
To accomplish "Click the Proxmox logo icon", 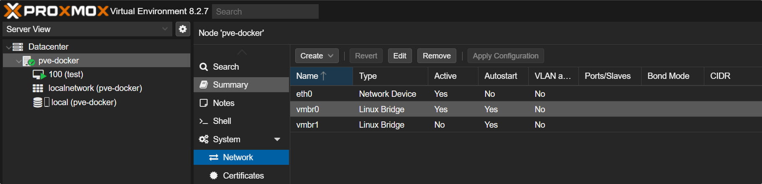I will pyautogui.click(x=13, y=11).
